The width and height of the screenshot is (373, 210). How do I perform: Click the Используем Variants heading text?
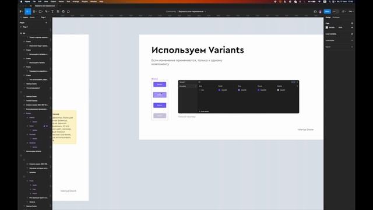point(198,50)
